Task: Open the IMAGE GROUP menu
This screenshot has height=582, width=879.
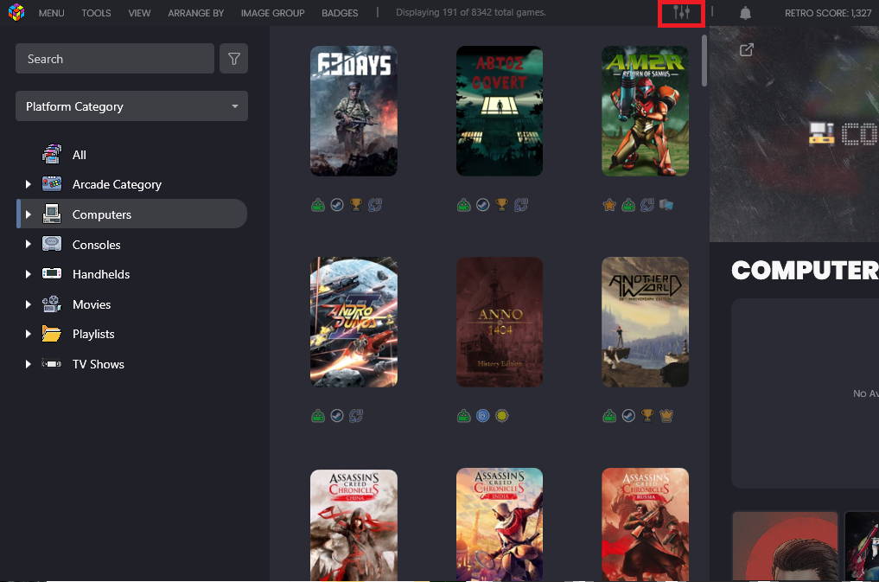Action: 272,13
